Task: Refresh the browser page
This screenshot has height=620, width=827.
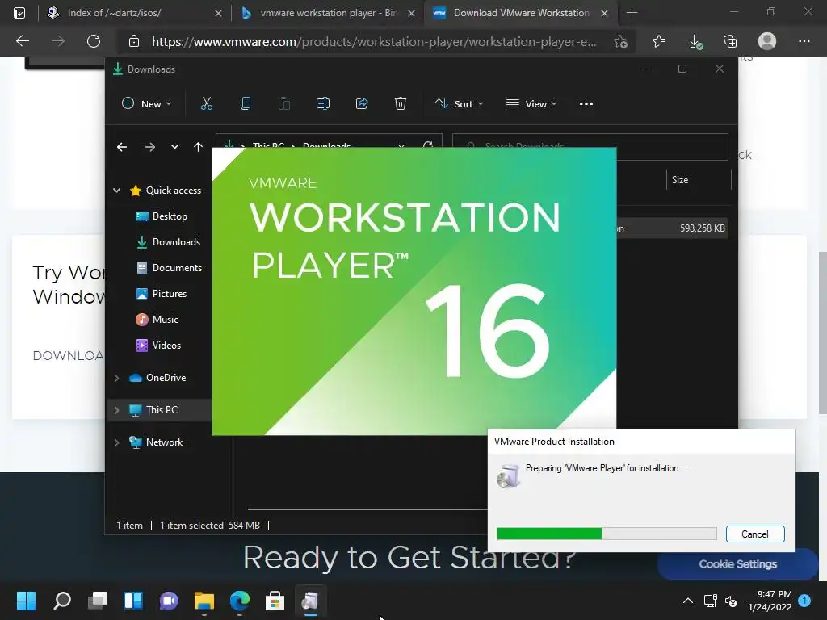Action: [x=94, y=41]
